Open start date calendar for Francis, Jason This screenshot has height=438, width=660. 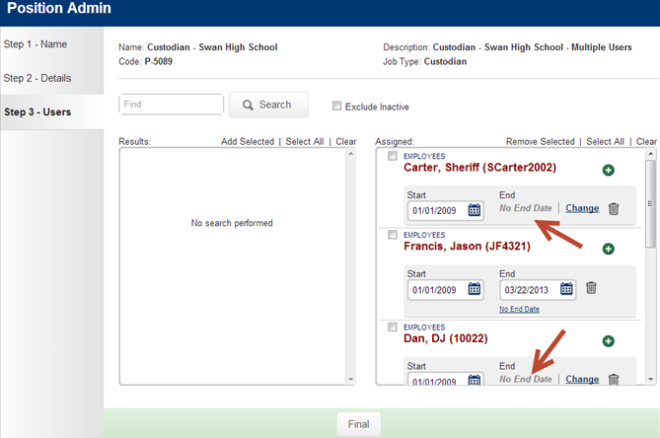click(x=475, y=289)
